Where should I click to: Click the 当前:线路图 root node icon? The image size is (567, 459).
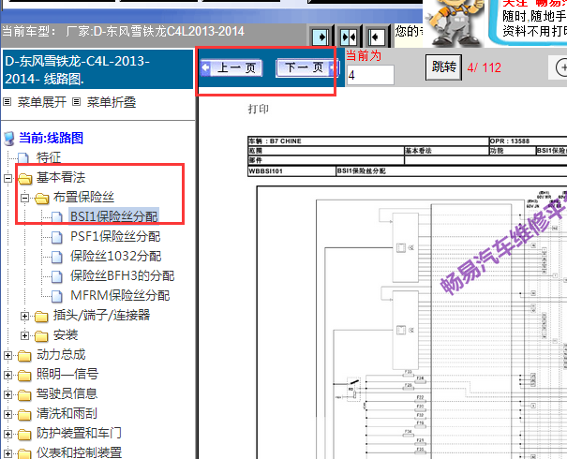(x=9, y=139)
